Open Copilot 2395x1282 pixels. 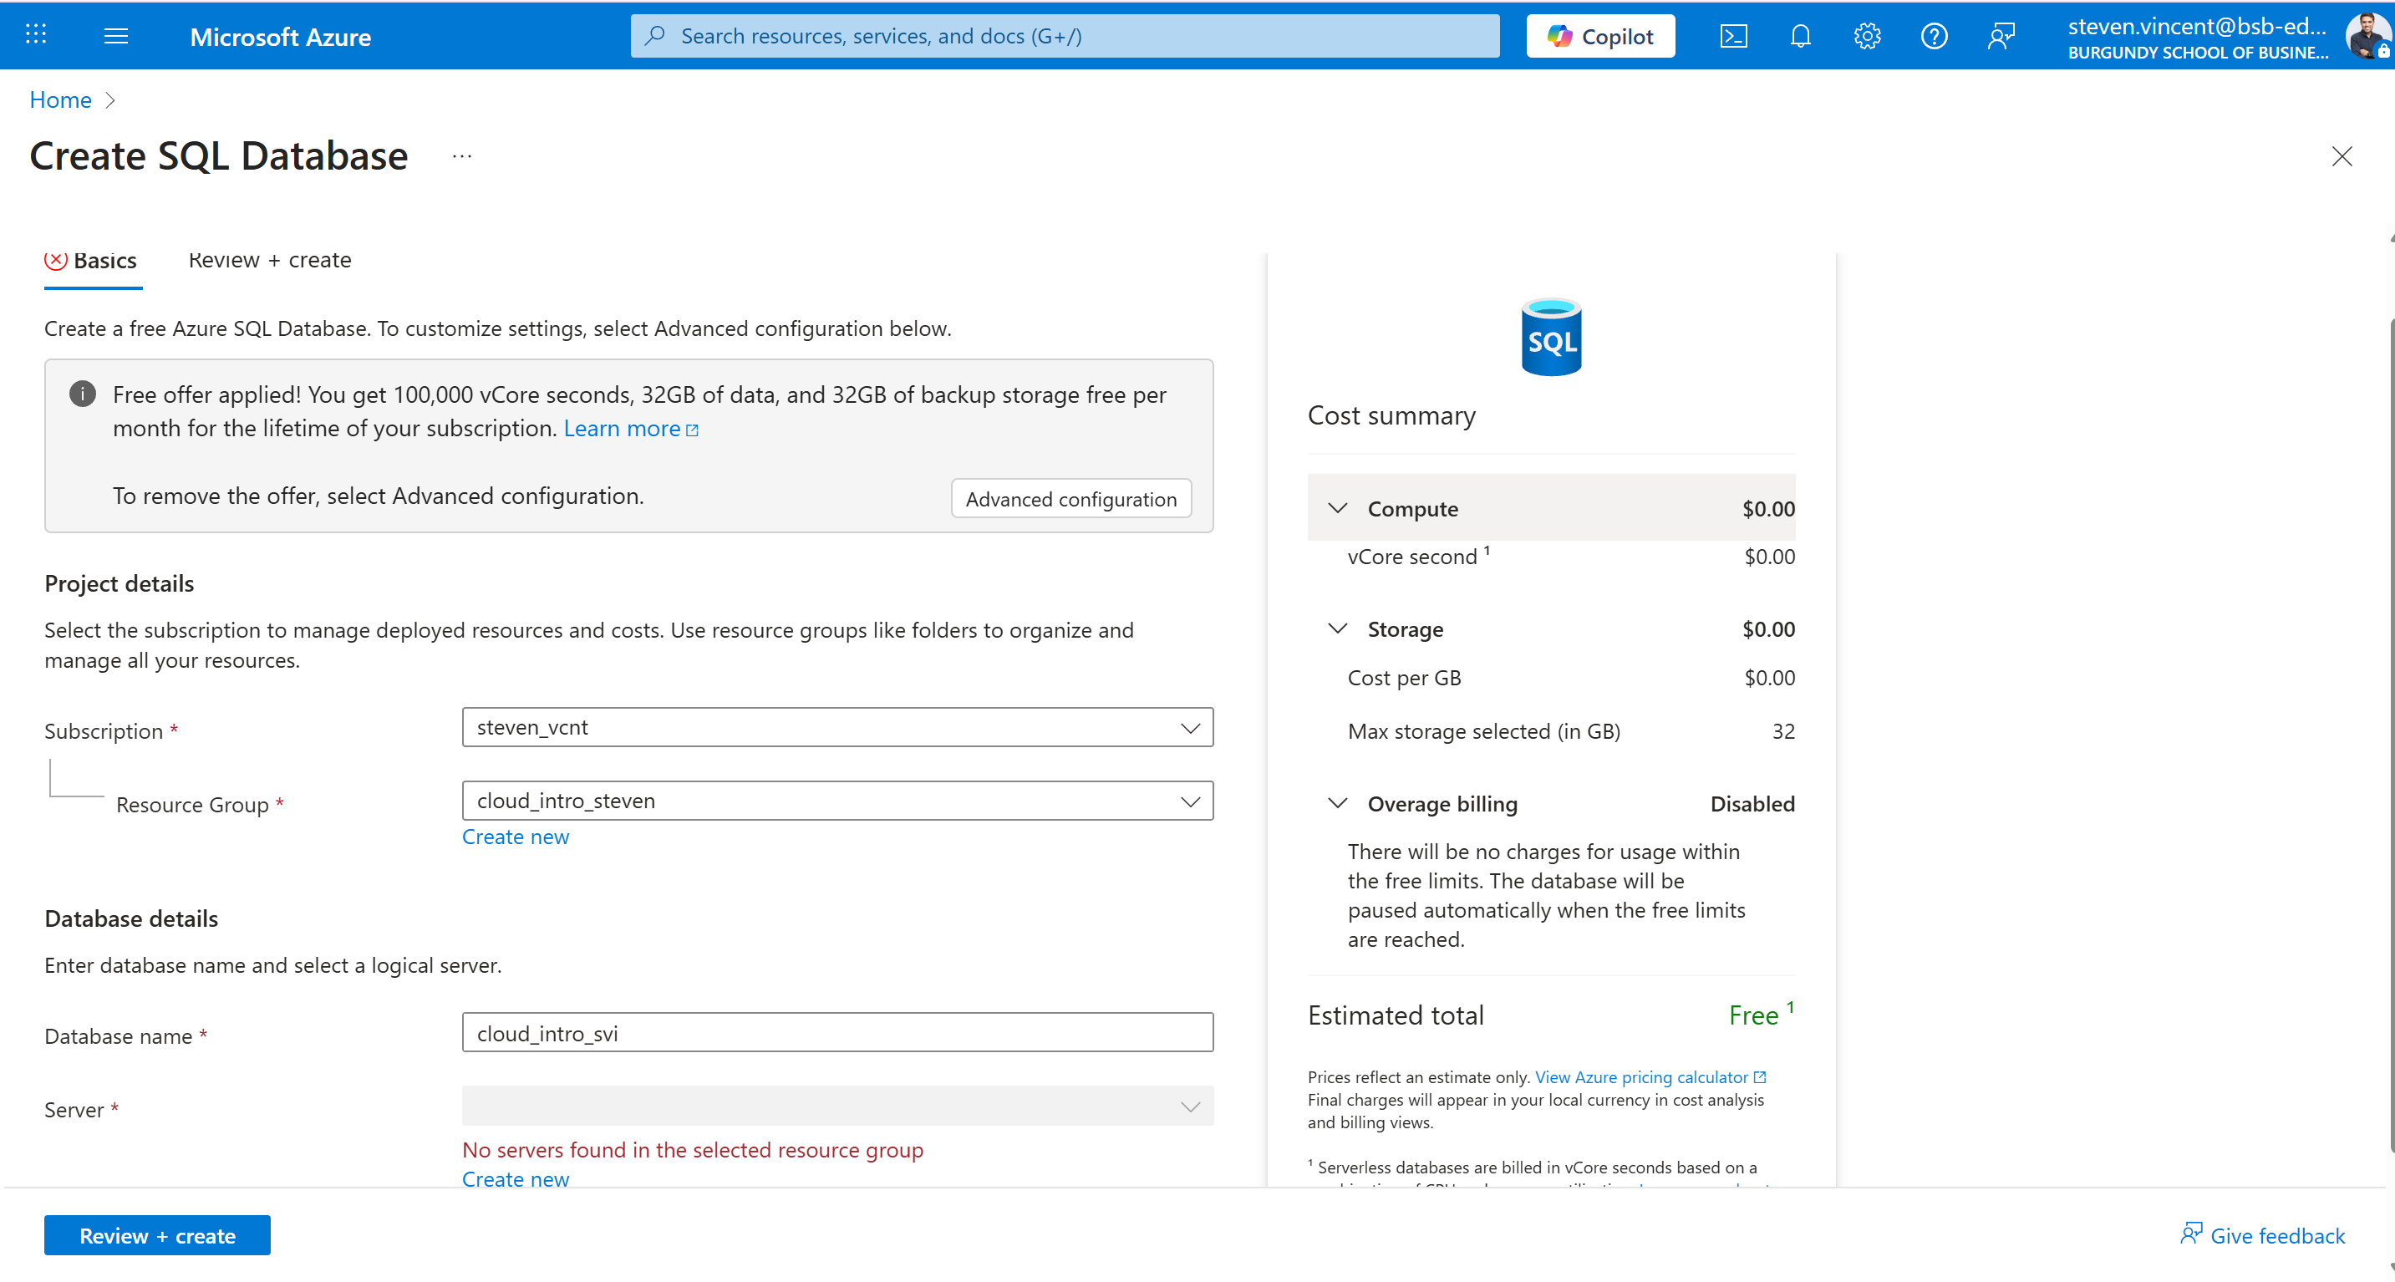[x=1599, y=35]
